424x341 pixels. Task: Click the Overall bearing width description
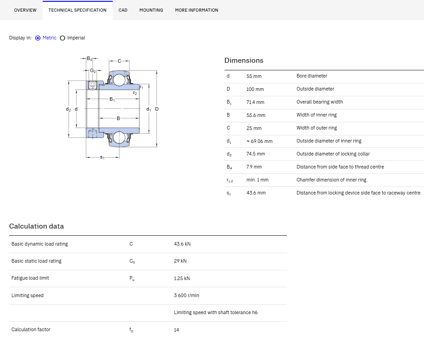coord(320,102)
